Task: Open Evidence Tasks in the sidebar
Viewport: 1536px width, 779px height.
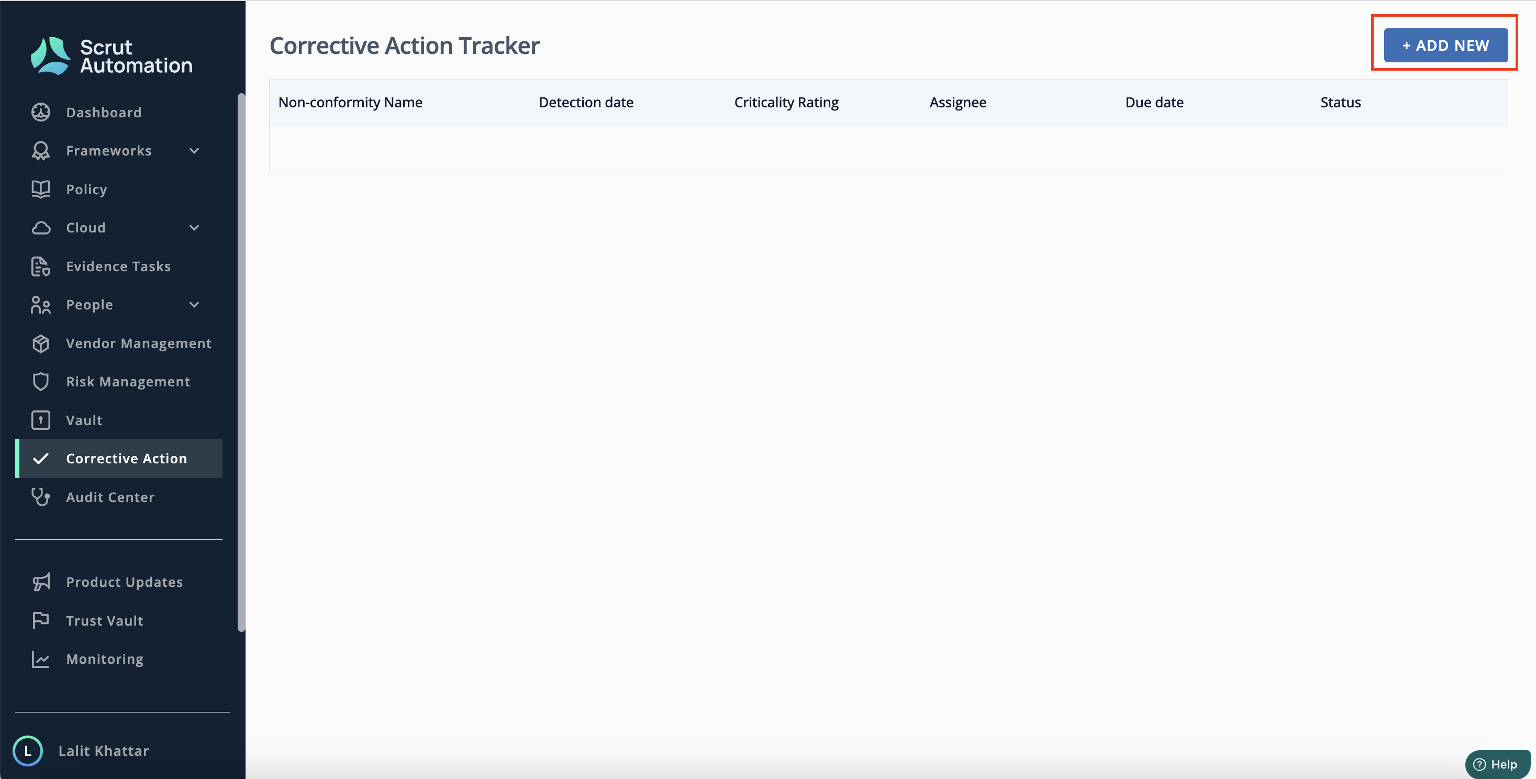Action: (x=118, y=266)
